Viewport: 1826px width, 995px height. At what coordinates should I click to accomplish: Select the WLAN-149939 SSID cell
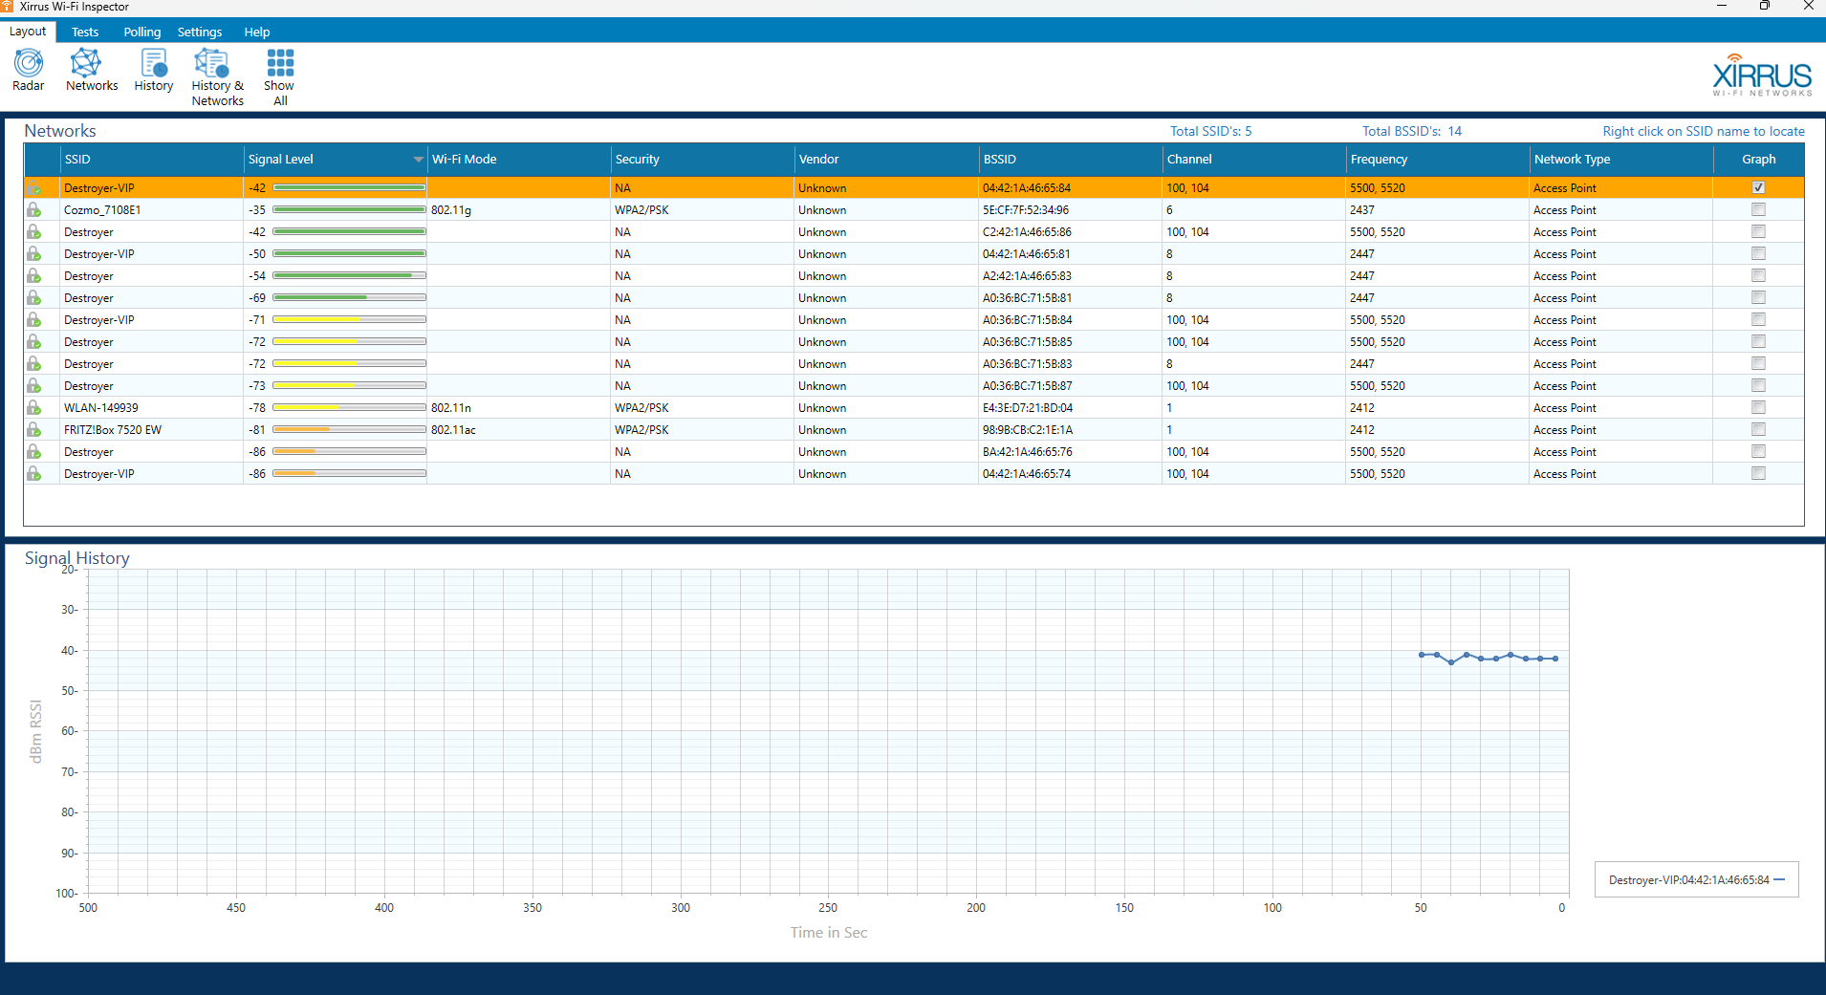151,407
